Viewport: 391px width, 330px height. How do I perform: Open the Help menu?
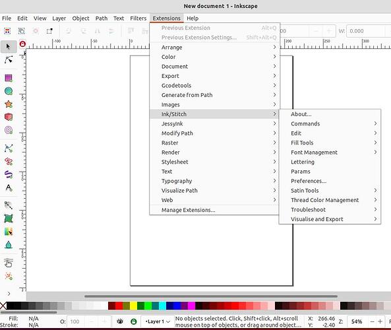(x=193, y=18)
